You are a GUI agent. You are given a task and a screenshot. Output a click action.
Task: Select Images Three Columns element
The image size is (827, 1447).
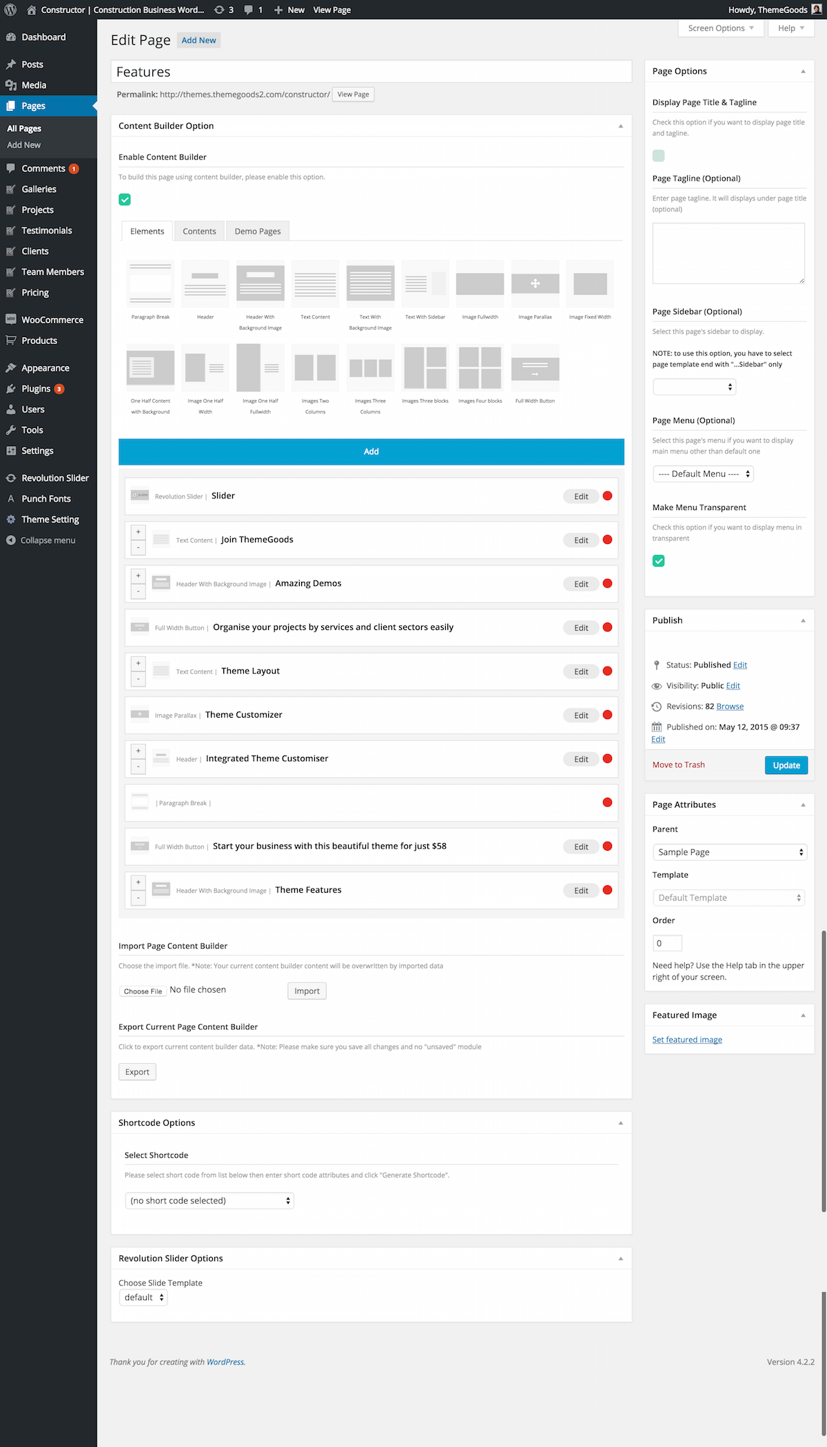pos(370,367)
